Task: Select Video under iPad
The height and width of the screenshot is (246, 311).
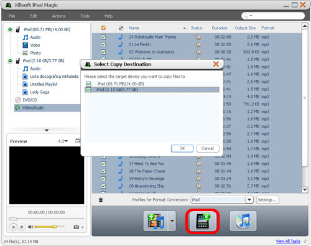Action: click(x=35, y=45)
